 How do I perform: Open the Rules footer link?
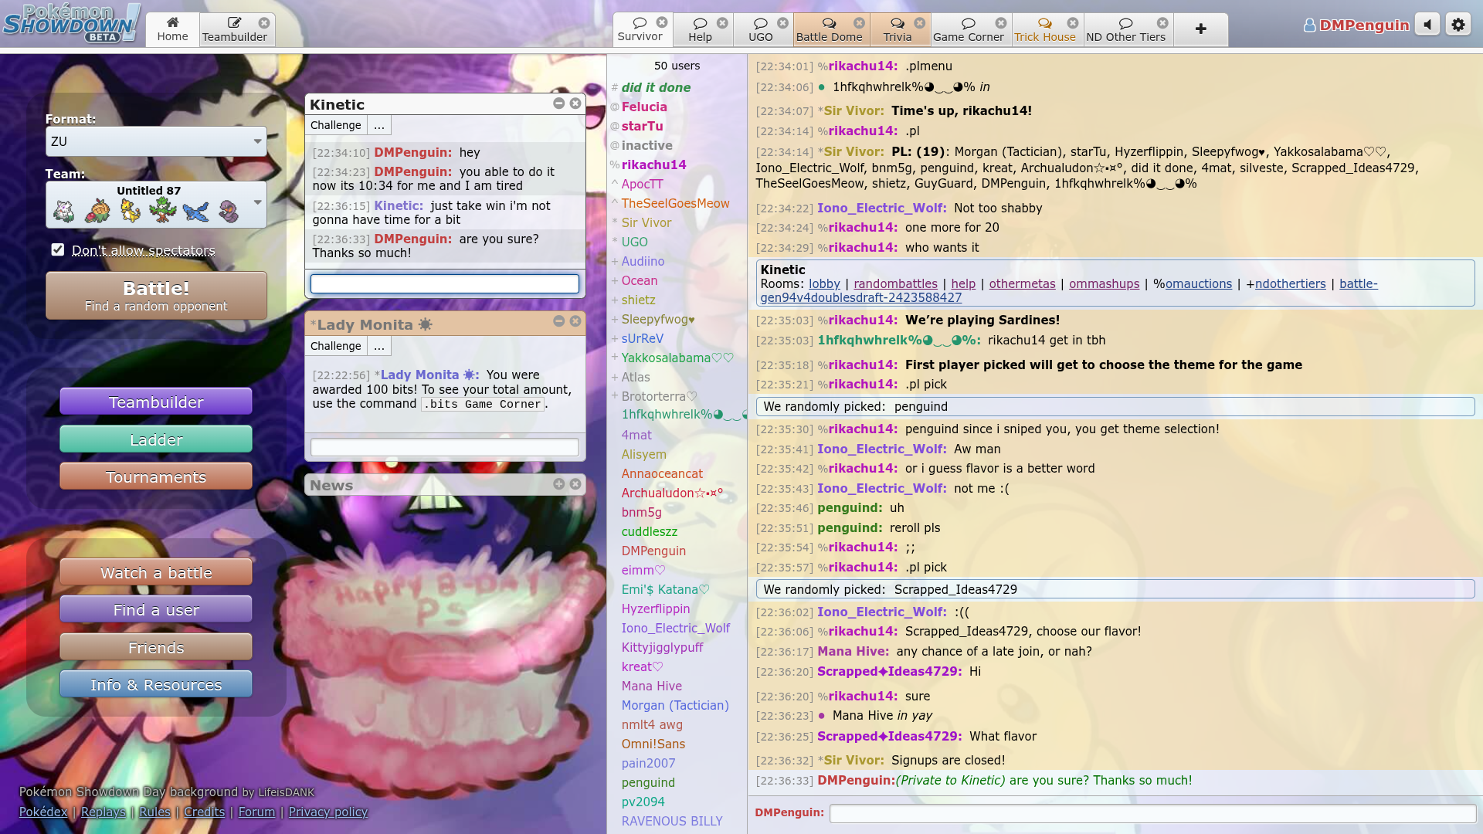[154, 812]
